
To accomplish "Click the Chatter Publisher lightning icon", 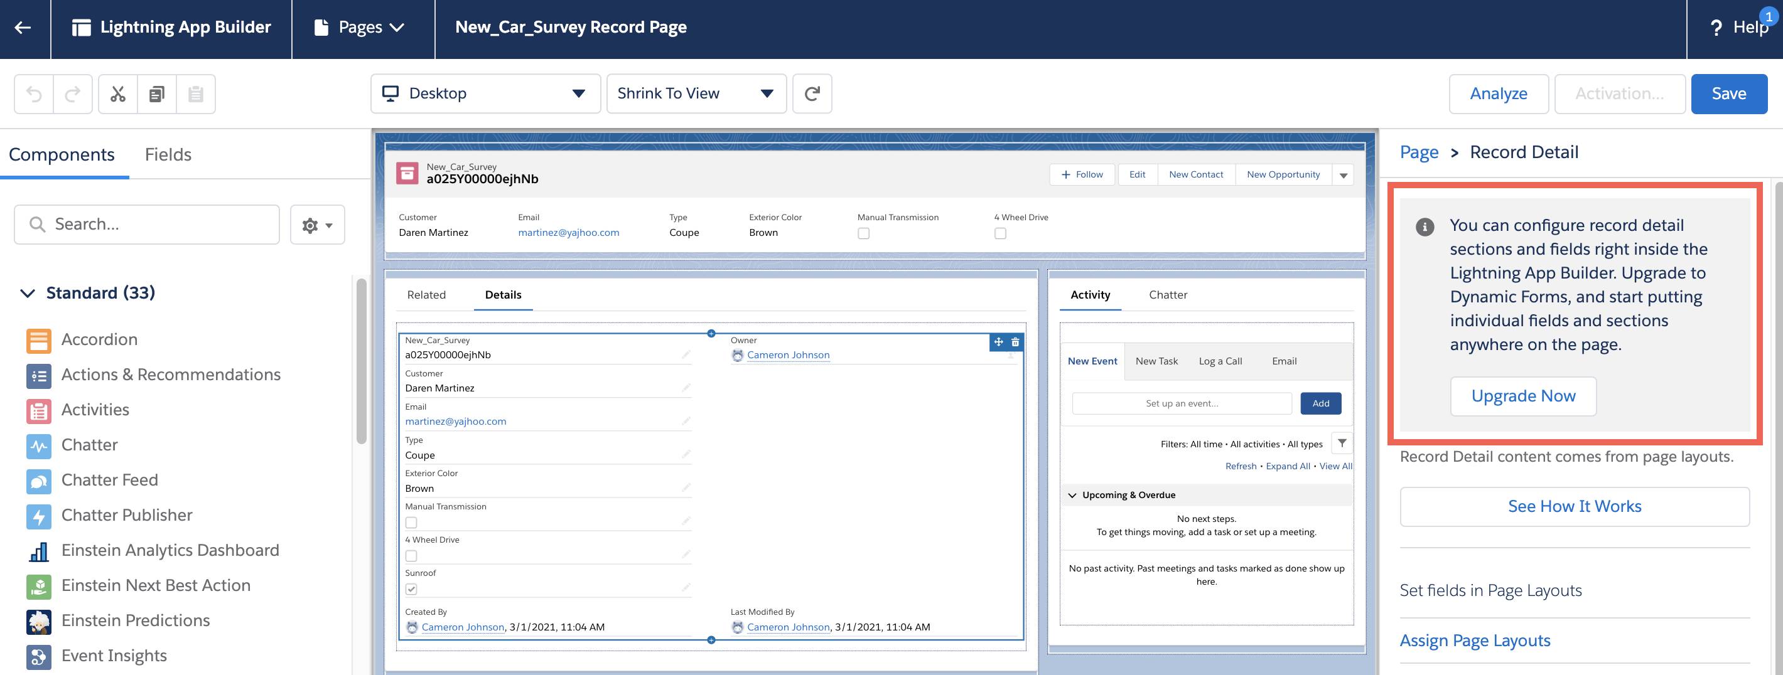I will [x=39, y=516].
